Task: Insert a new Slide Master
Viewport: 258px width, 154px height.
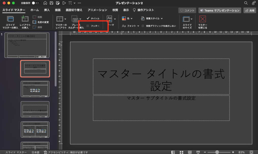Action: click(10, 22)
